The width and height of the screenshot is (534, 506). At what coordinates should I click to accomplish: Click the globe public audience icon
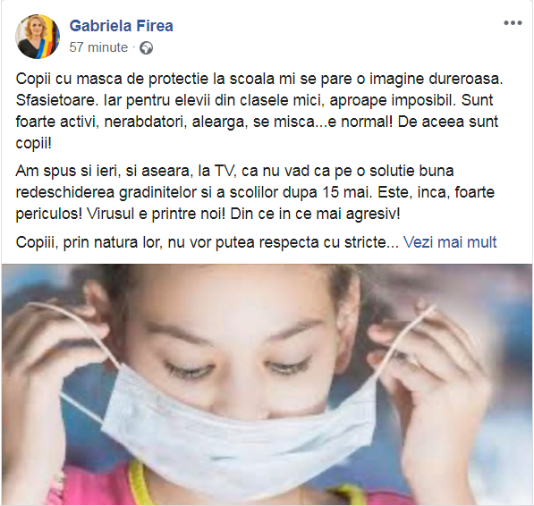click(147, 48)
